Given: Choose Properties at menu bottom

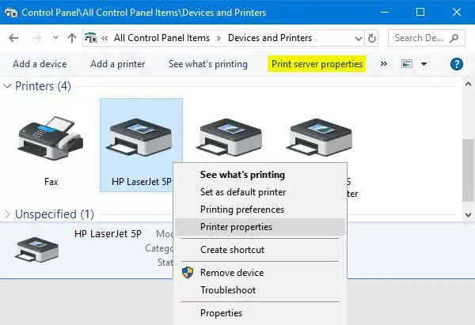Looking at the screenshot, I should pos(221,313).
